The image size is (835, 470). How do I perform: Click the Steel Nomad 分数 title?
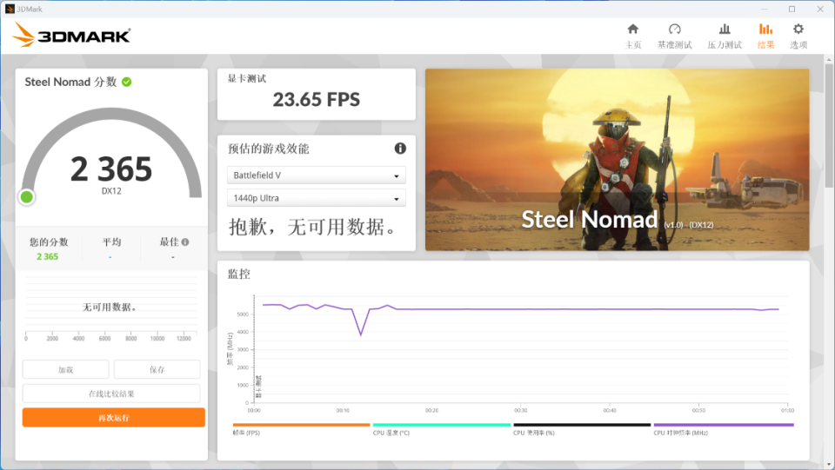(x=70, y=82)
